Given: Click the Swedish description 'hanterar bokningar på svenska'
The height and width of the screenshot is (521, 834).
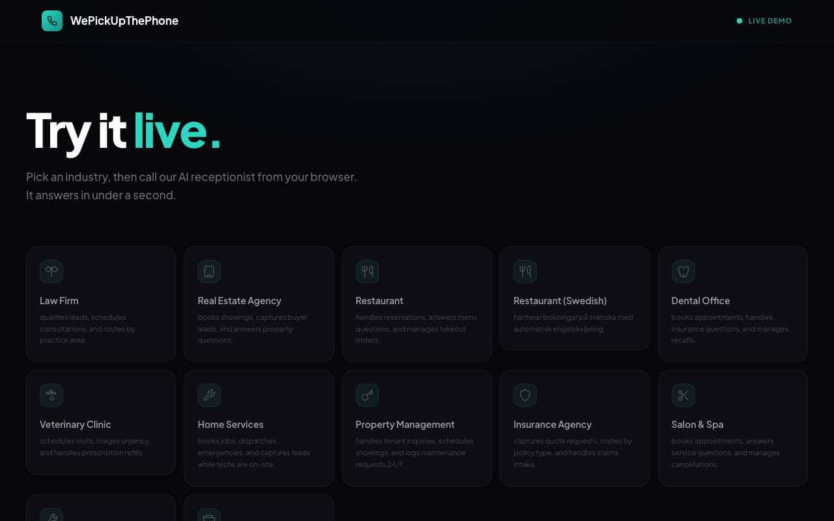Looking at the screenshot, I should point(573,323).
